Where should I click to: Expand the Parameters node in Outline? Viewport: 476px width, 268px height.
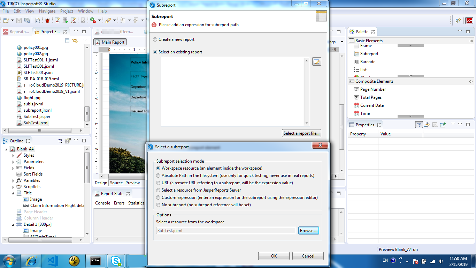pyautogui.click(x=13, y=162)
